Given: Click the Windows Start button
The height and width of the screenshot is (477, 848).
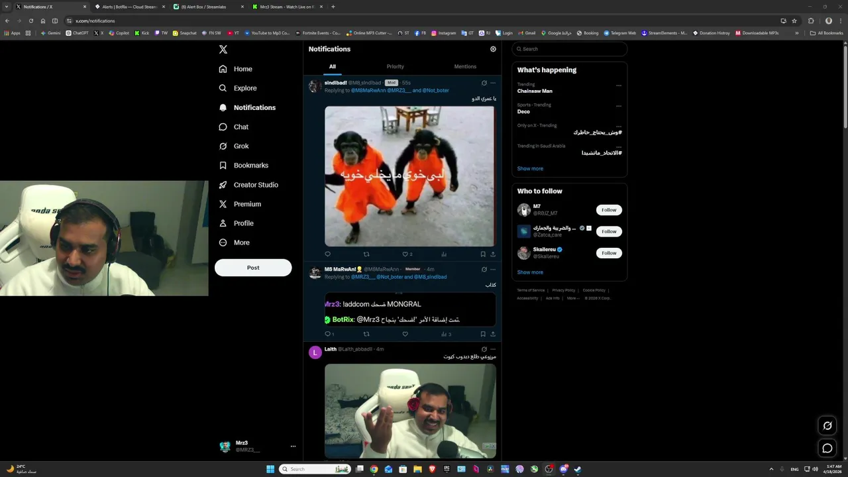Looking at the screenshot, I should (x=270, y=469).
